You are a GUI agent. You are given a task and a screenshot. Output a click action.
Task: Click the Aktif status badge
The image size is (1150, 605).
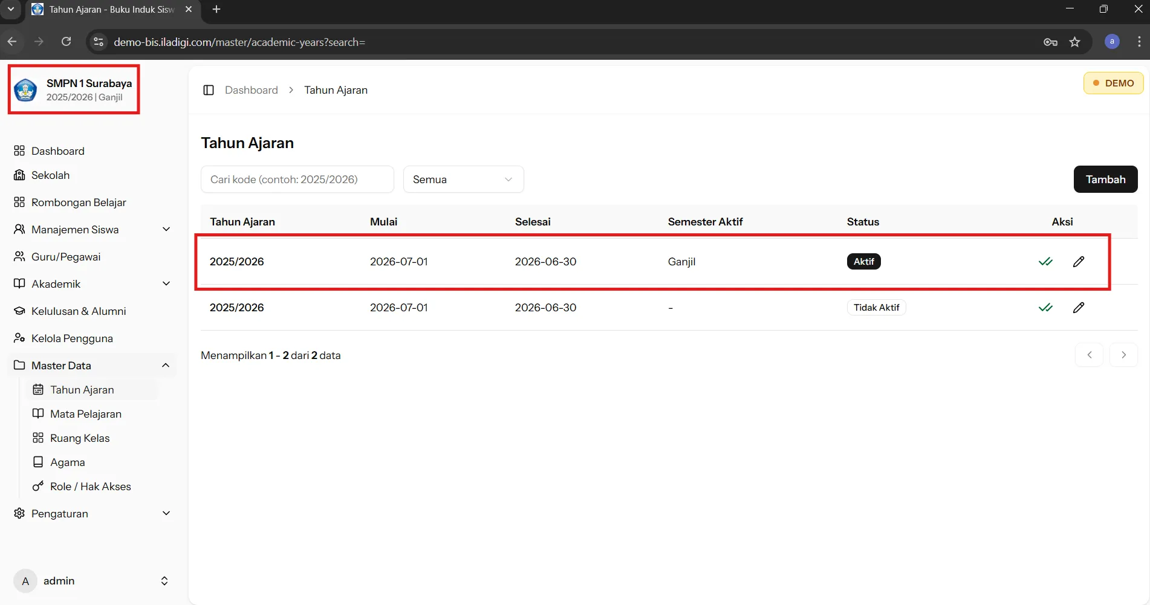[x=863, y=262]
